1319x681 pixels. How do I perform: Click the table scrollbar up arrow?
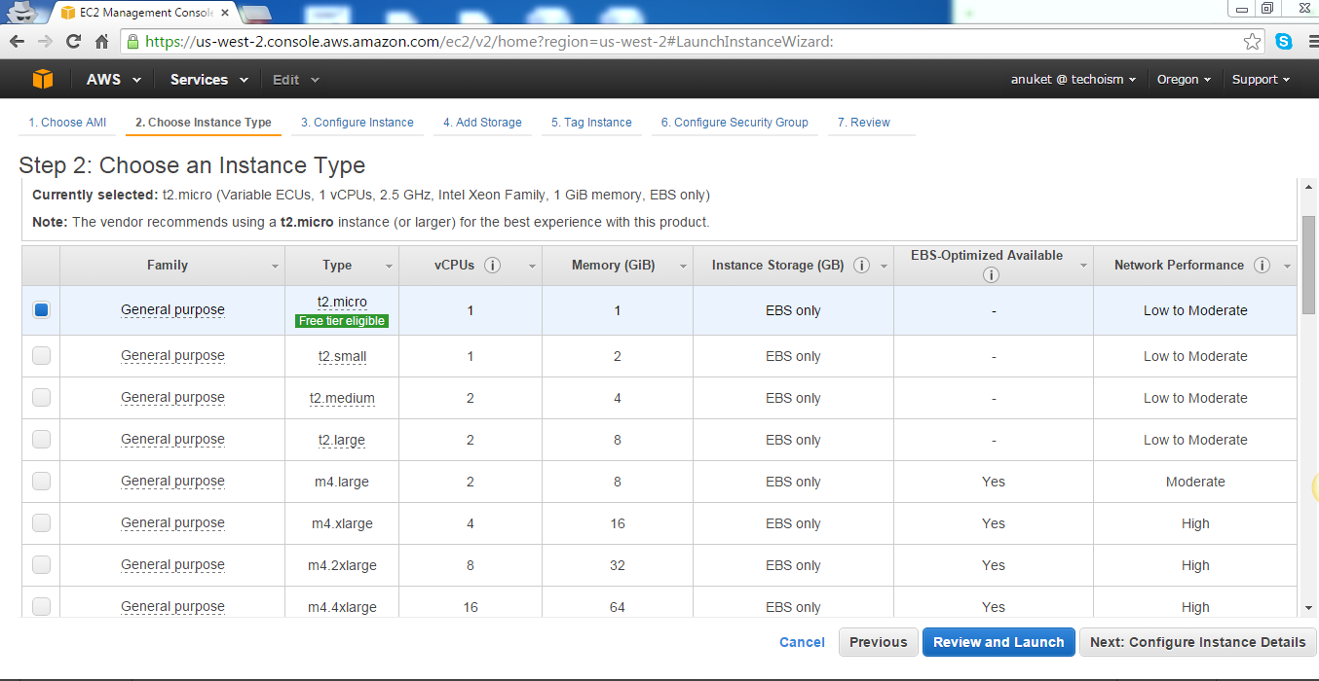1309,188
